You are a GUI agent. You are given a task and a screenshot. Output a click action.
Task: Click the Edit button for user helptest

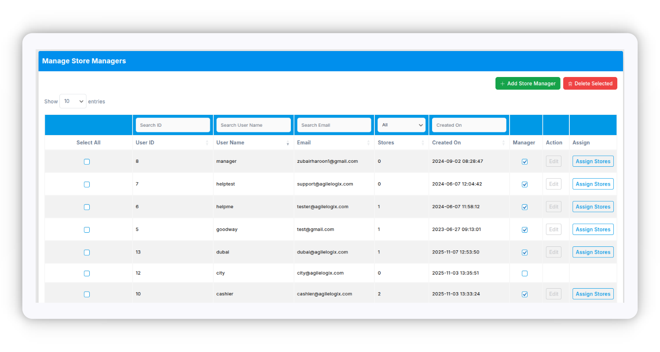pos(554,184)
